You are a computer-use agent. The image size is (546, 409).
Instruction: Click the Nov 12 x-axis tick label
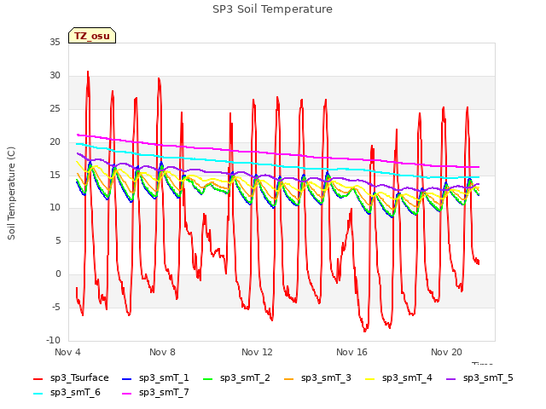point(257,352)
